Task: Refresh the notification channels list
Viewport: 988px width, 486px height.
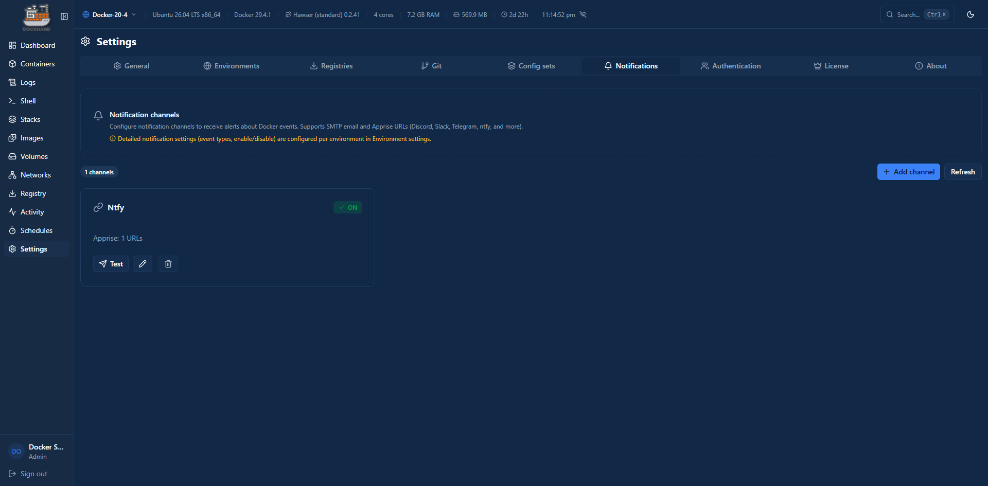Action: point(963,172)
